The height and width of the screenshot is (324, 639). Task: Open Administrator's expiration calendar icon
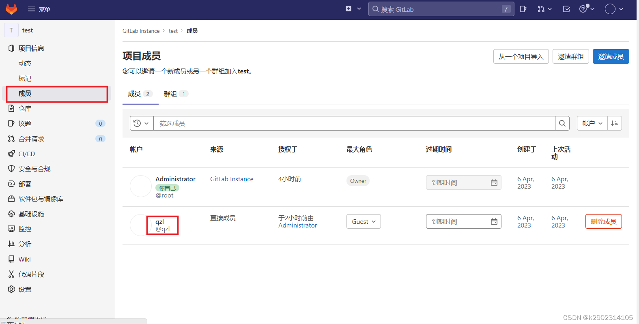click(494, 182)
